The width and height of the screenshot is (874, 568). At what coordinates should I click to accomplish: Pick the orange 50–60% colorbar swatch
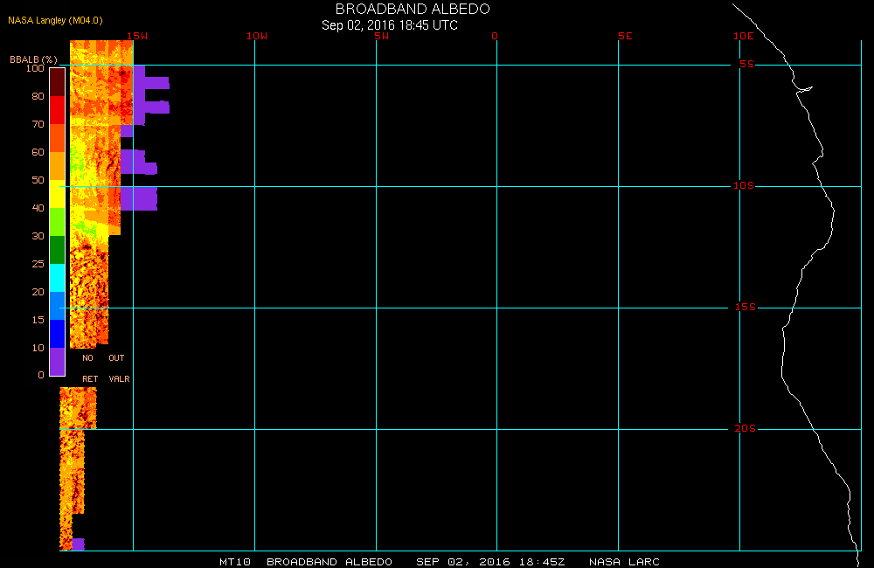click(58, 165)
